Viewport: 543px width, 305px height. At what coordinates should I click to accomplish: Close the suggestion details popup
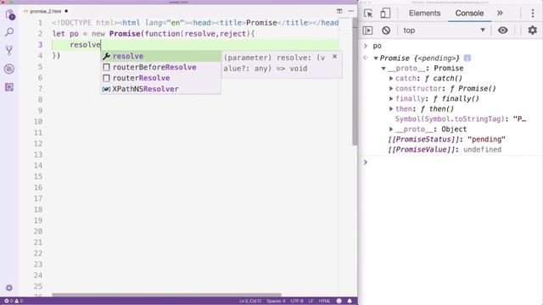(334, 57)
